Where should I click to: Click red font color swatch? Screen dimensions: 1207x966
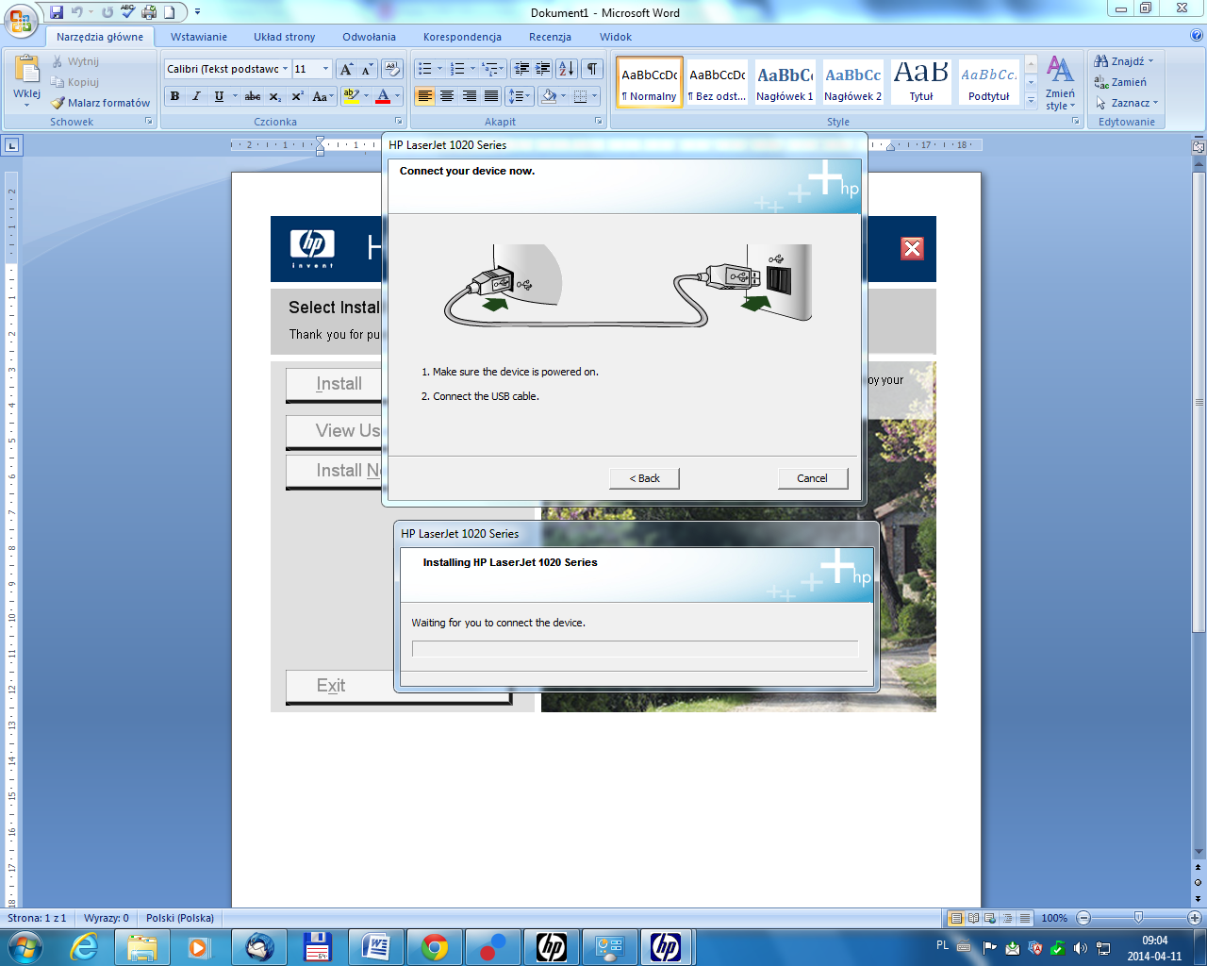pos(382,96)
